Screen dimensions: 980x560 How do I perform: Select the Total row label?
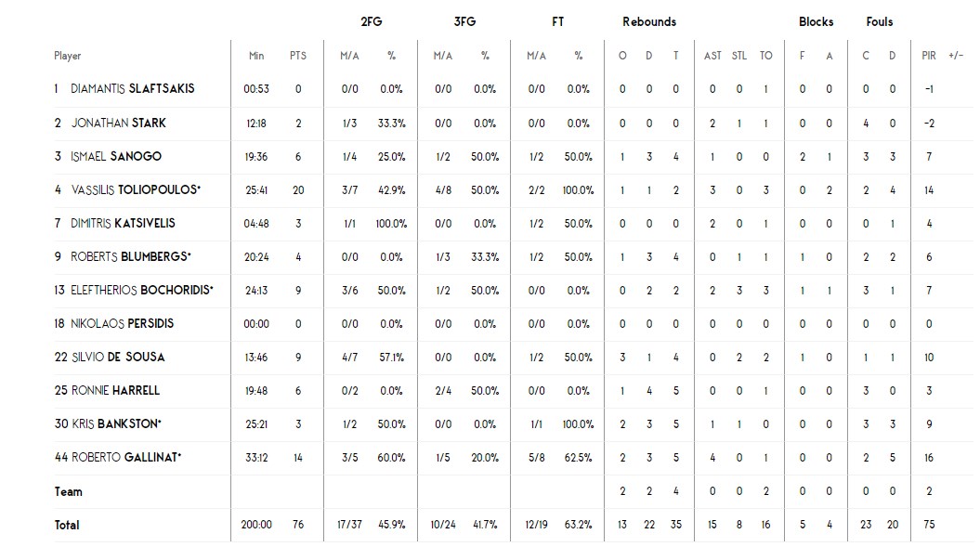67,525
